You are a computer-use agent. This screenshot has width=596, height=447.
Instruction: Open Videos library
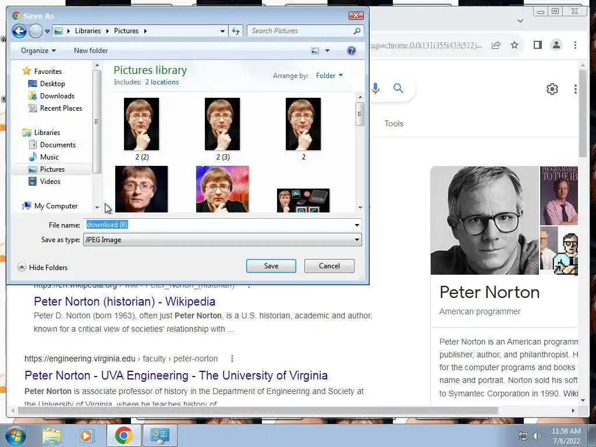click(50, 182)
